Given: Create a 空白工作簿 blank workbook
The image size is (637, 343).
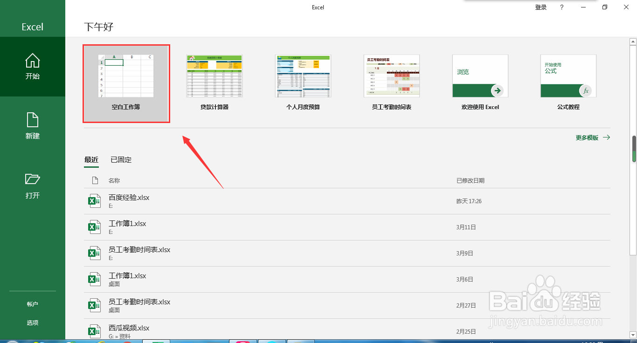Looking at the screenshot, I should click(126, 83).
